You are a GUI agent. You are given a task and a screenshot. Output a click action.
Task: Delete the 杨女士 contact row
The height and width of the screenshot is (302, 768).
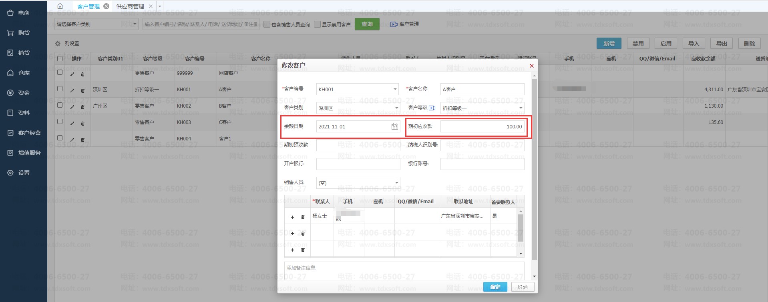[303, 217]
